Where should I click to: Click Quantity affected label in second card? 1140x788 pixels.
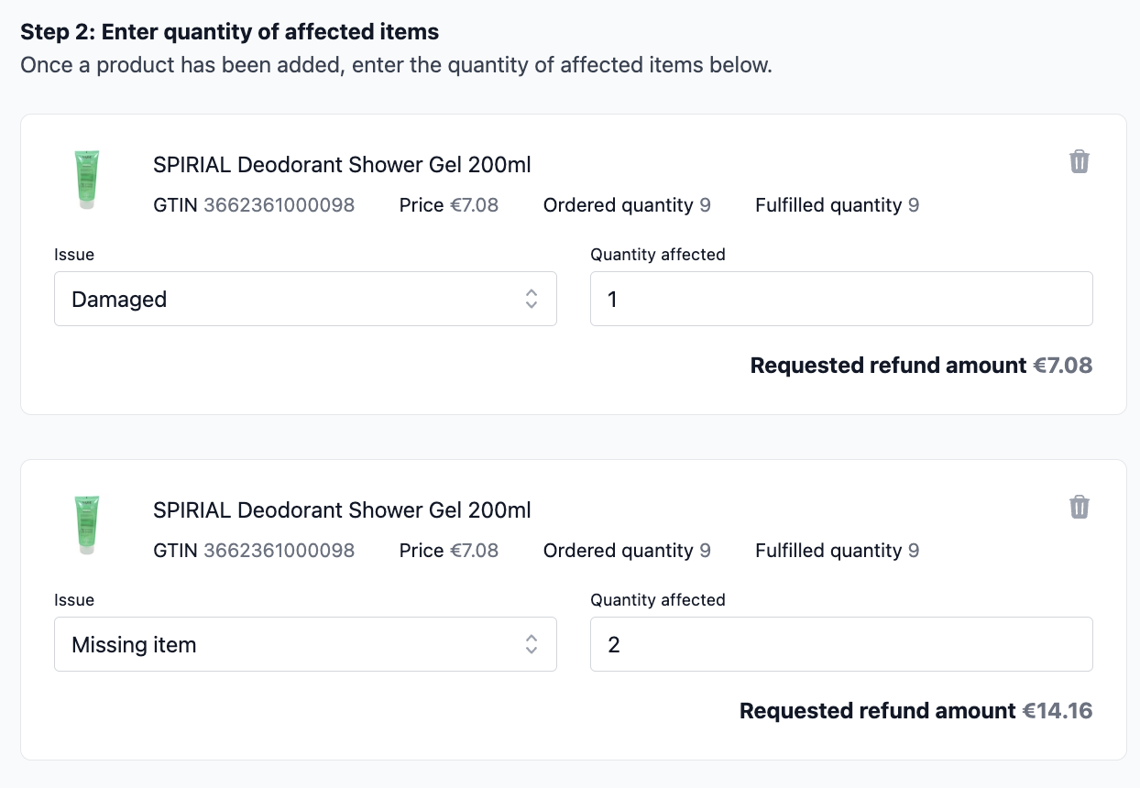658,600
